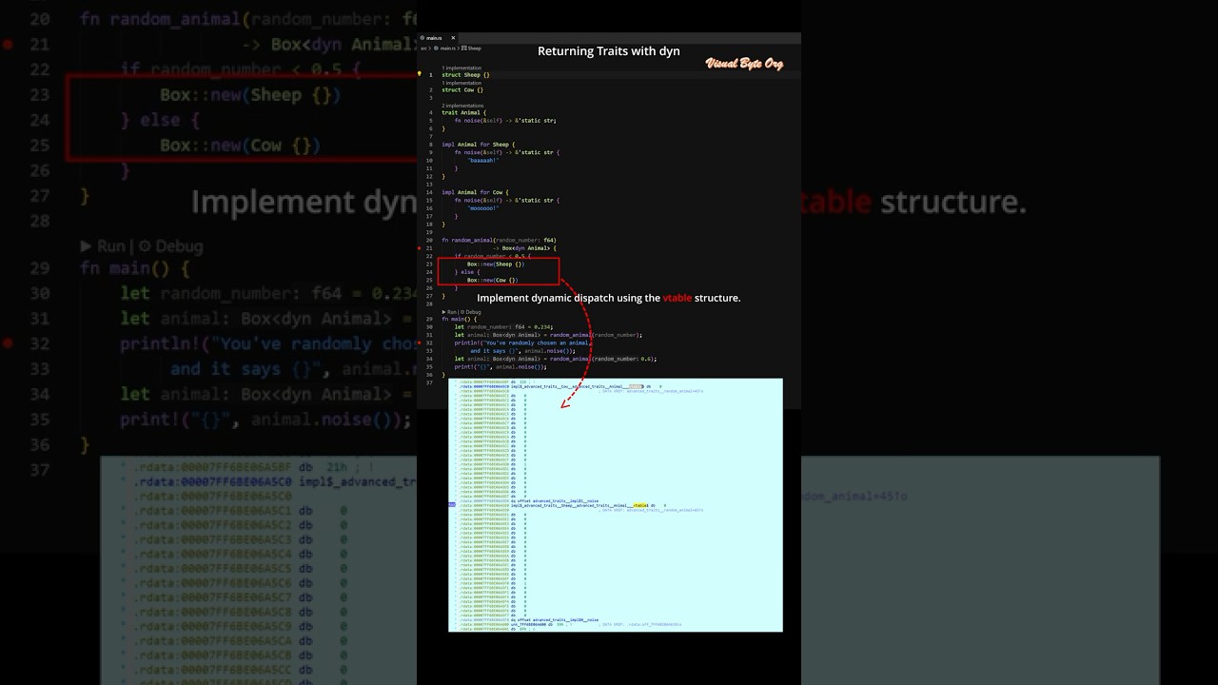Open '1 implementation' lens above struct Cow
This screenshot has width=1218, height=685.
pos(462,83)
